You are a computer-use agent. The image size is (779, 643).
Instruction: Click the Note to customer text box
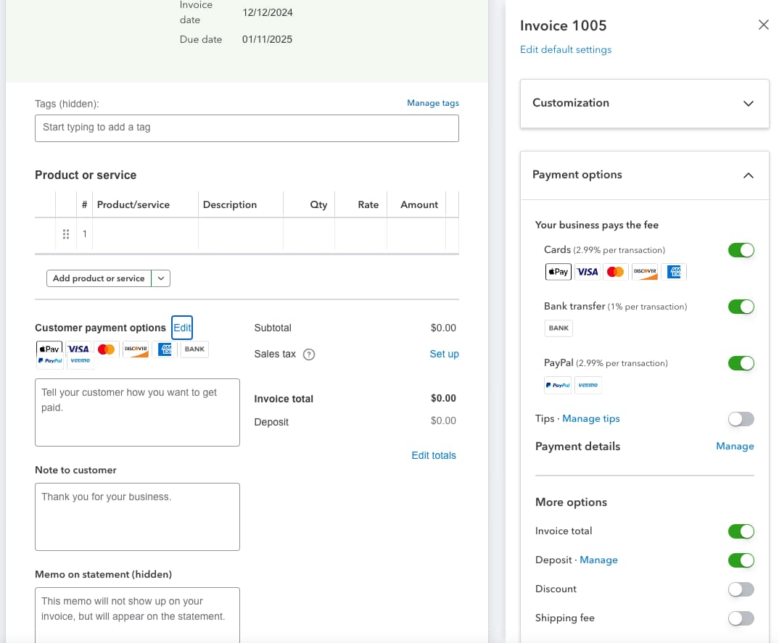pos(137,516)
